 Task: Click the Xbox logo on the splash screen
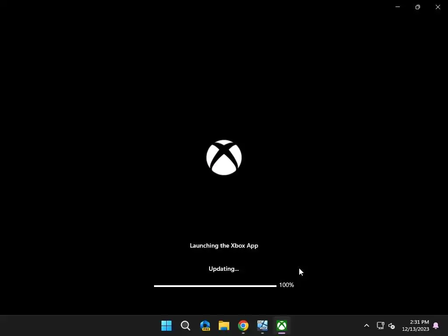pyautogui.click(x=224, y=157)
